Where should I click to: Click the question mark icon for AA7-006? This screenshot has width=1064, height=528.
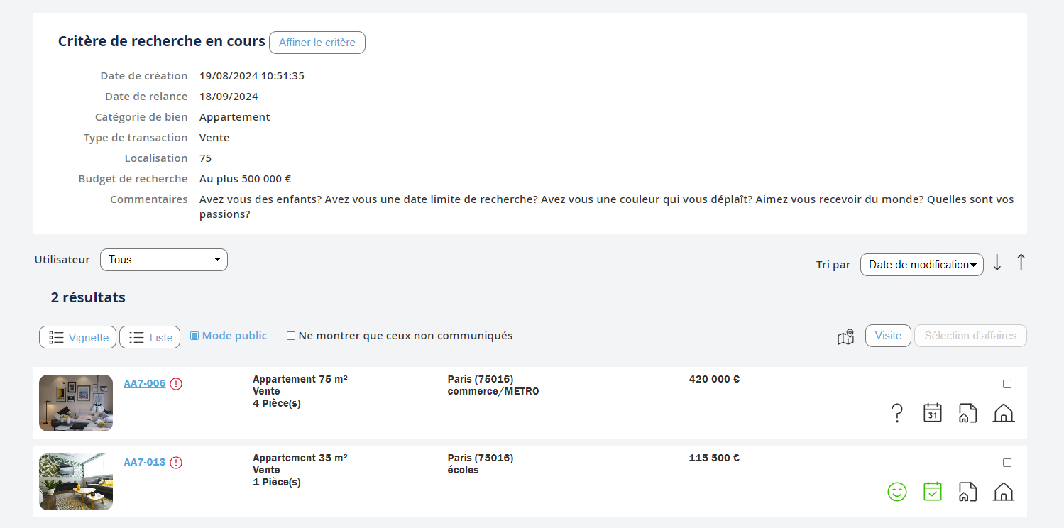pyautogui.click(x=897, y=413)
